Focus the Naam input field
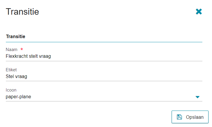The height and width of the screenshot is (127, 212). click(104, 56)
